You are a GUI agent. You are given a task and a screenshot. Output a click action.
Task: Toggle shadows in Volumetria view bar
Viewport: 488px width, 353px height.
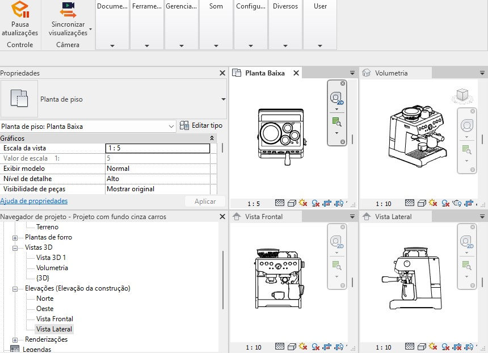[445, 203]
